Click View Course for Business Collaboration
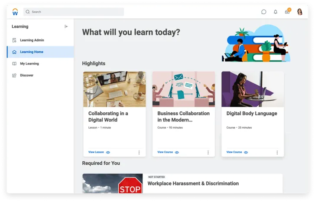Screen dimensions: 315x202 click(x=165, y=152)
